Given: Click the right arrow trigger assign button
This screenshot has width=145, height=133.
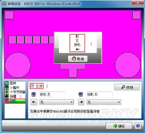Looking at the screenshot, I should tap(81, 102).
